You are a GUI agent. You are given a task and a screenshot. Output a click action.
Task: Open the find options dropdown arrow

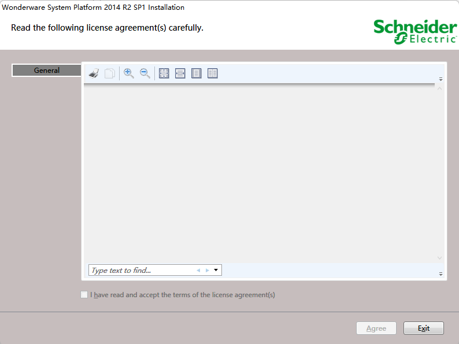pos(216,270)
